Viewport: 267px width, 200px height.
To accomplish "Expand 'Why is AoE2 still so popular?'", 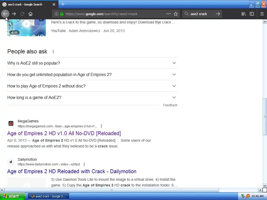I will [92, 63].
